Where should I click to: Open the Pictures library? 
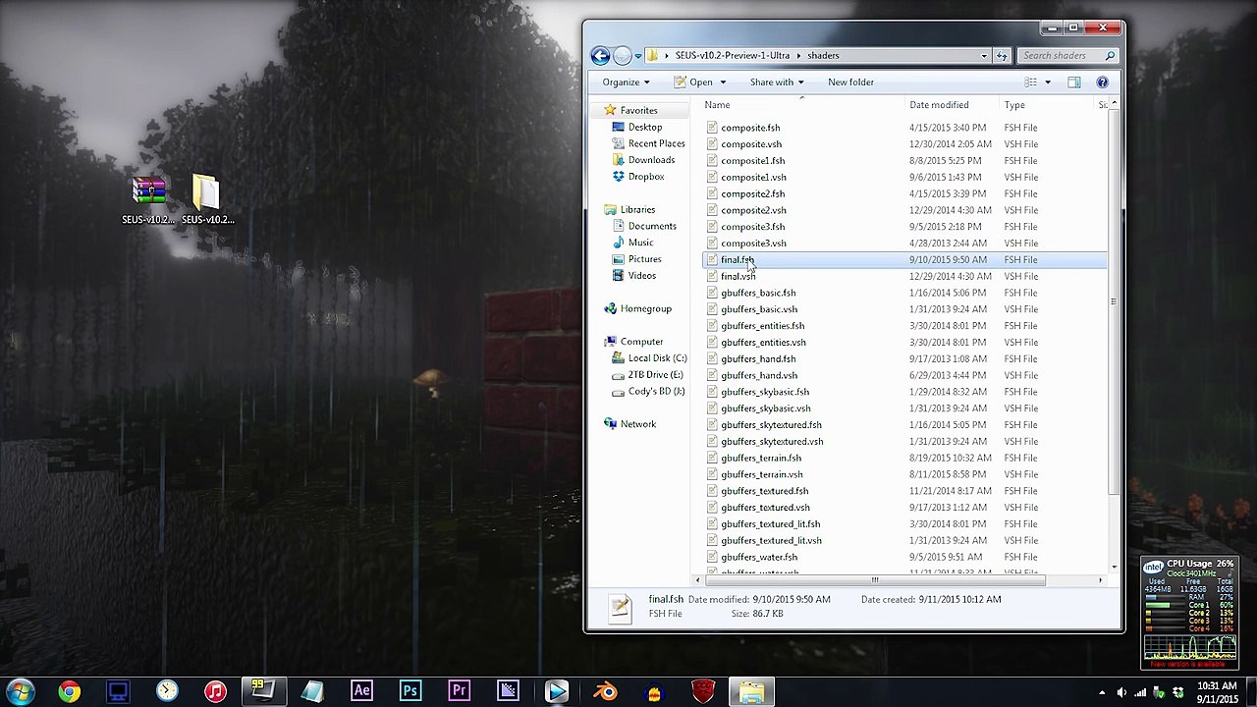644,259
